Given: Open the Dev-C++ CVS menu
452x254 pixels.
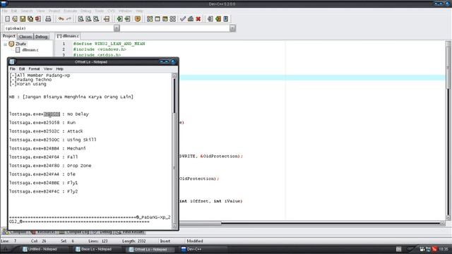Looking at the screenshot, I should [x=111, y=11].
